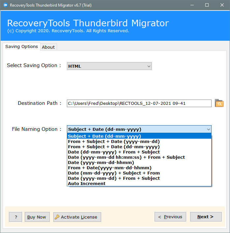
Task: Open the Saving Options tab
Action: pos(22,47)
